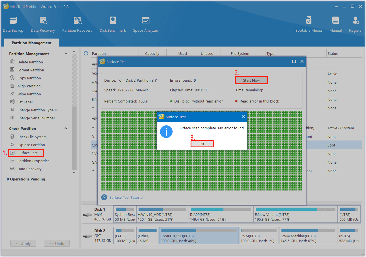Click the Start Now button

[251, 80]
